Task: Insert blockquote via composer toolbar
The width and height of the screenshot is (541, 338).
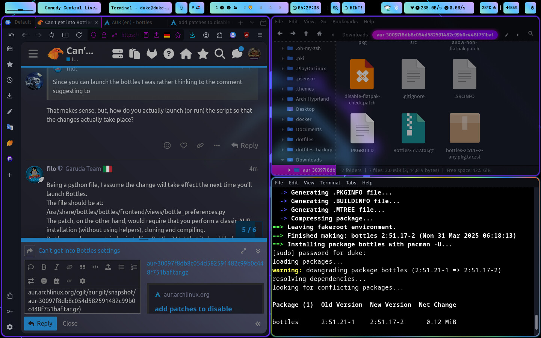Action: click(82, 267)
